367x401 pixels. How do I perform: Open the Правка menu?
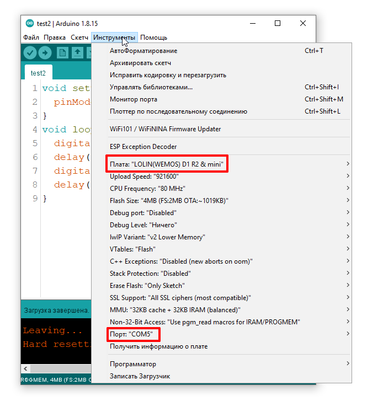coord(55,38)
